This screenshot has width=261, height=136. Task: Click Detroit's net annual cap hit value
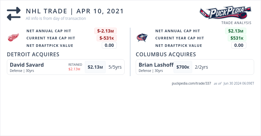[x=106, y=31]
